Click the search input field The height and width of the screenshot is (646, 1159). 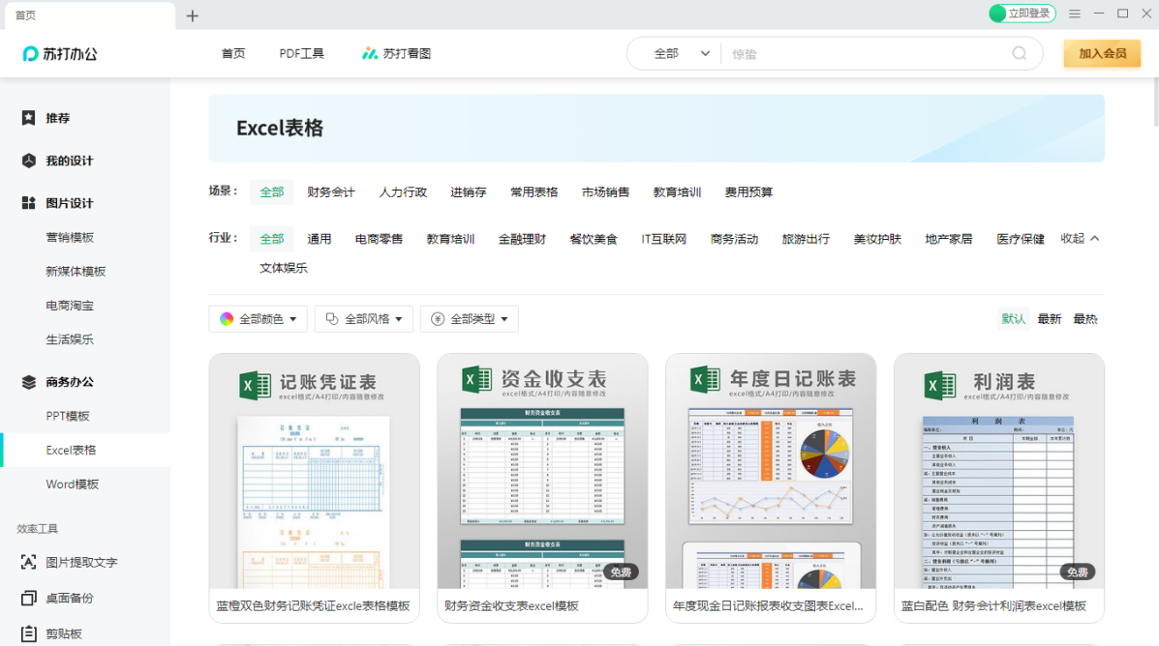(865, 54)
